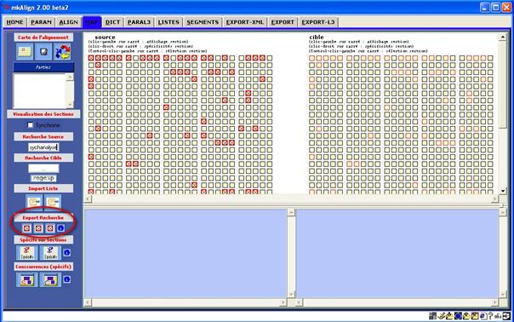Open the Export Recherche info icon
514x322 pixels.
click(60, 228)
